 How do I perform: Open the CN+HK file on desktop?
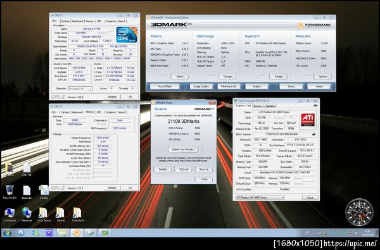click(27, 170)
